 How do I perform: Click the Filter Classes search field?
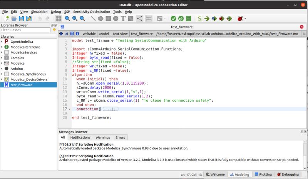[x=25, y=30]
